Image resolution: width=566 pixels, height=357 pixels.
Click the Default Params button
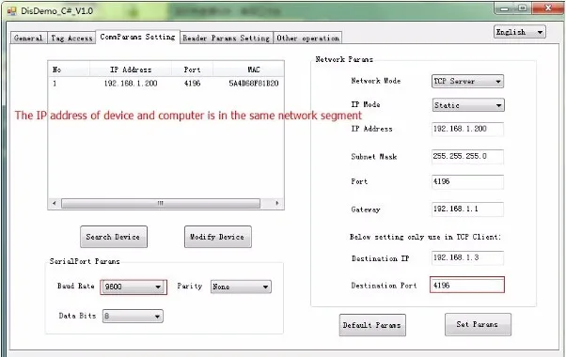click(372, 325)
